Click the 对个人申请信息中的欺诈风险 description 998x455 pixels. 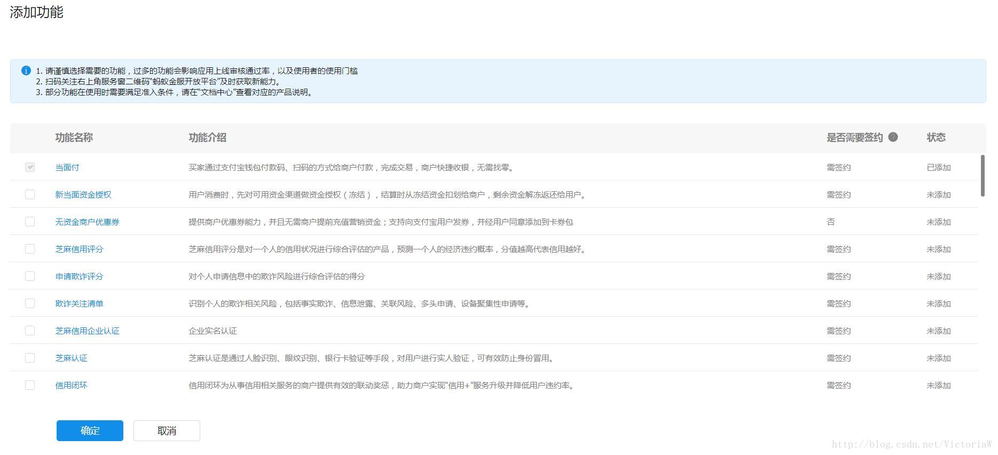[x=277, y=276]
